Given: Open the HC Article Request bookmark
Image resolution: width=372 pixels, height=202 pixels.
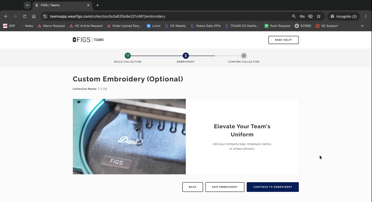Looking at the screenshot, I should 86,26.
